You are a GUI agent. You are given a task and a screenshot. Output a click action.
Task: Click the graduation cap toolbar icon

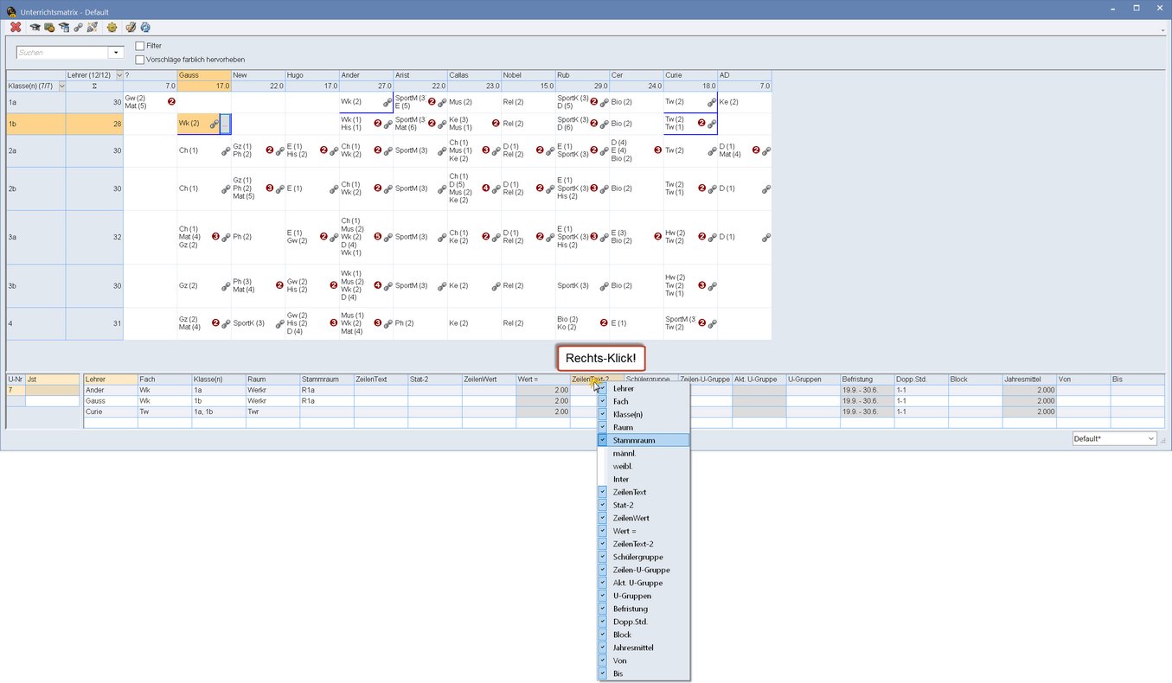click(35, 28)
